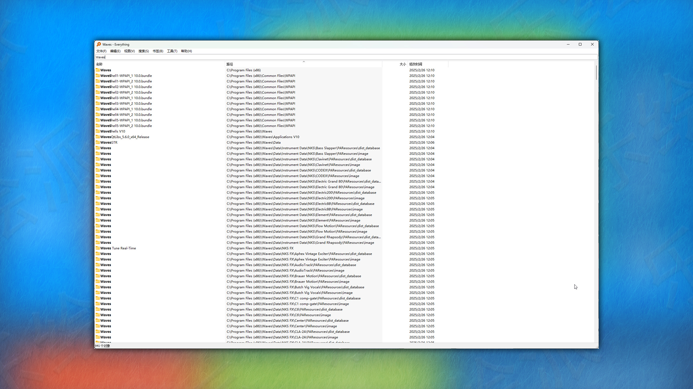Click folder icon in Bass Slapper dist_database row
Viewport: 693px width, 389px height.
(97, 148)
